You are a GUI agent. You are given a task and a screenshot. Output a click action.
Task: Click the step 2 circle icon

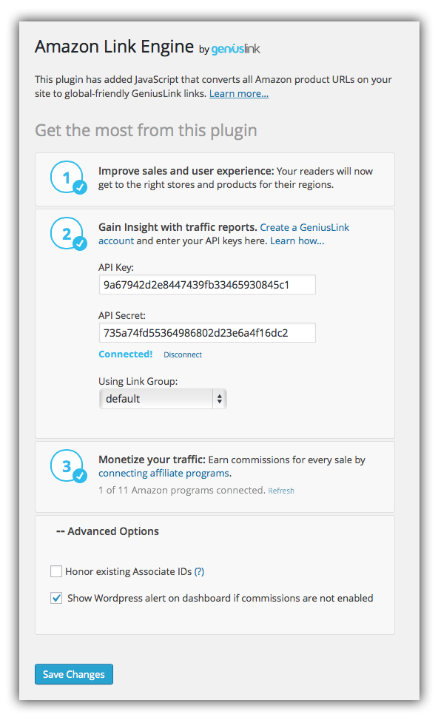pyautogui.click(x=68, y=234)
